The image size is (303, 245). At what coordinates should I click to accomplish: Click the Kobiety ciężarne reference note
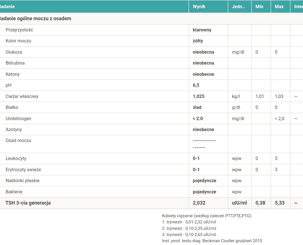207,216
